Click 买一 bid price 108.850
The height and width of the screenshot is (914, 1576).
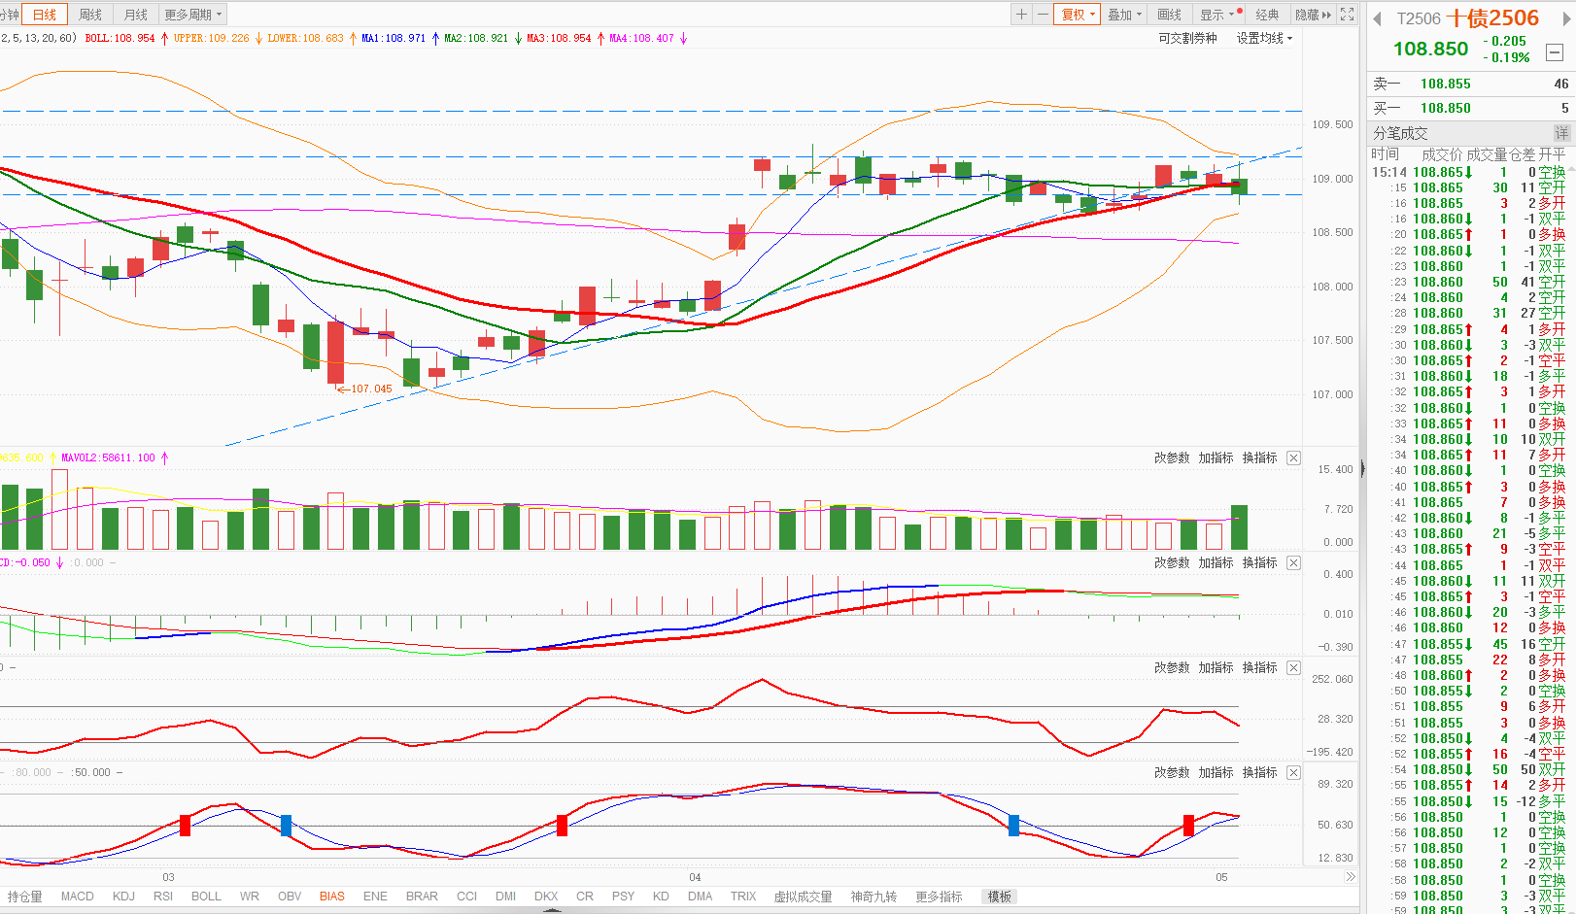(x=1446, y=108)
